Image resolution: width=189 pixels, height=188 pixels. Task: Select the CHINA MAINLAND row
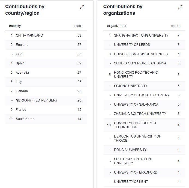[x=29, y=35]
